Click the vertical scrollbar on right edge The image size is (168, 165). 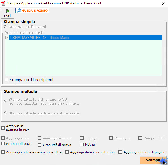pos(167,62)
